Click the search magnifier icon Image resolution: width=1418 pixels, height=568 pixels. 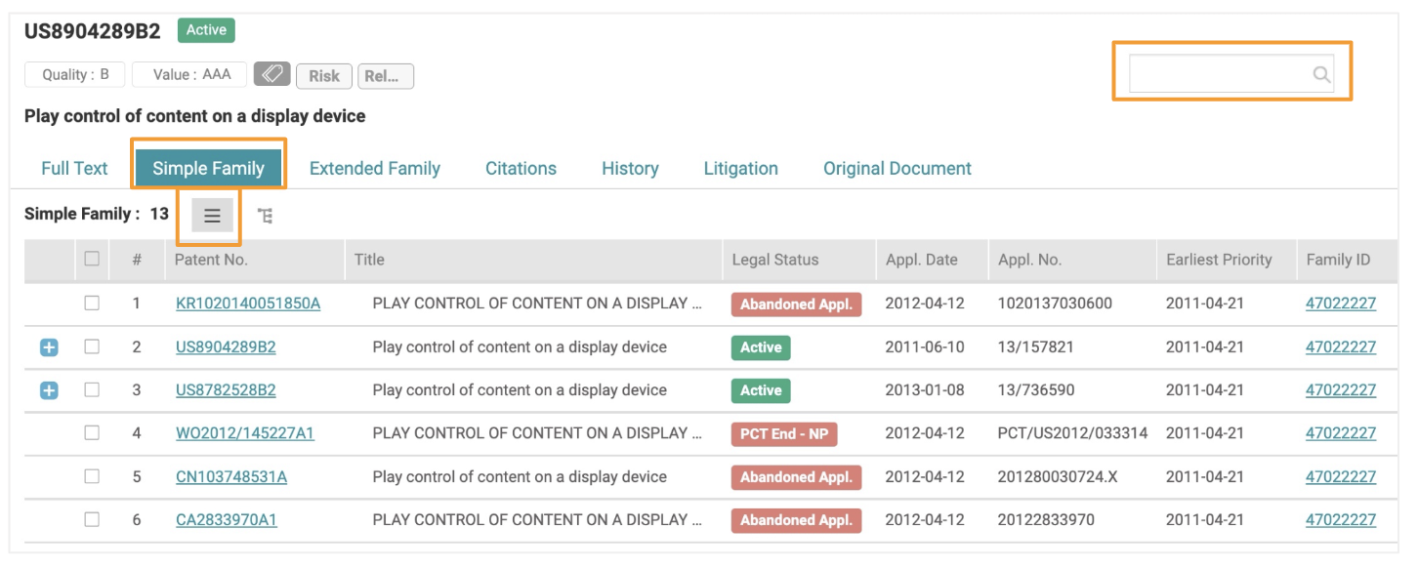pyautogui.click(x=1321, y=74)
